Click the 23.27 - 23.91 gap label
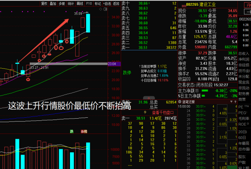Viewport: 251px width, 169px height. (x=39, y=68)
